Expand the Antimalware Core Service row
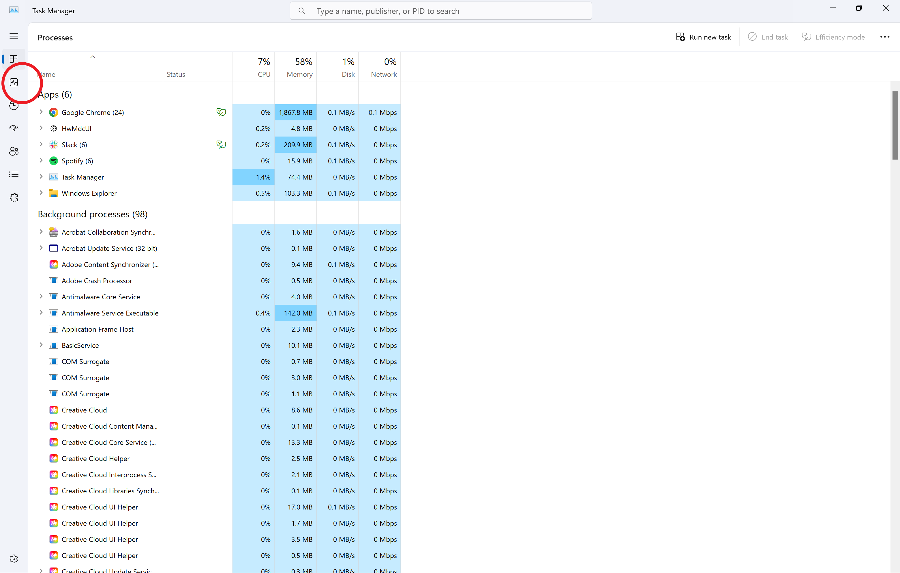Image resolution: width=900 pixels, height=573 pixels. coord(41,296)
